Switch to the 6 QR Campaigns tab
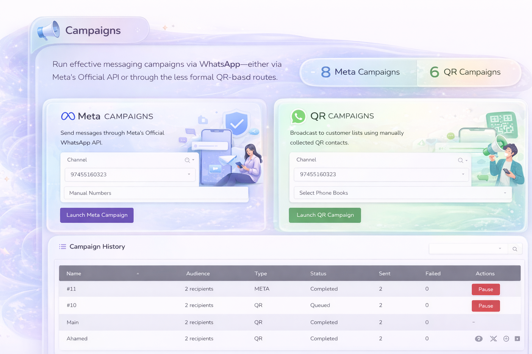 click(468, 72)
